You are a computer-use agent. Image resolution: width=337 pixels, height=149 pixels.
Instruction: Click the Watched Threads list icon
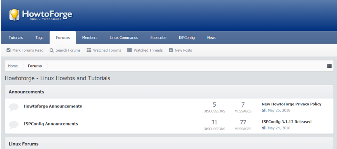(129, 50)
